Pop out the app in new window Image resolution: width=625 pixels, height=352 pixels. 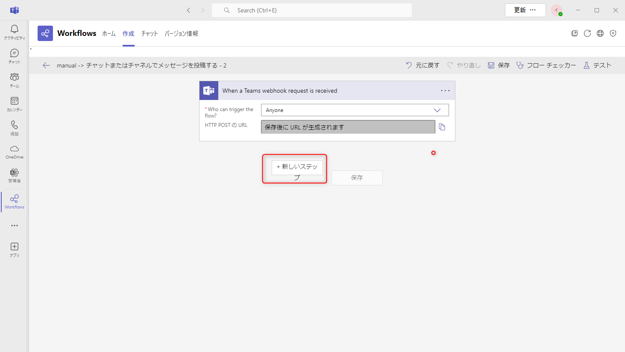point(575,33)
